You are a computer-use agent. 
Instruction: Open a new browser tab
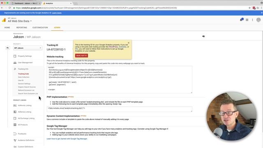point(76,4)
